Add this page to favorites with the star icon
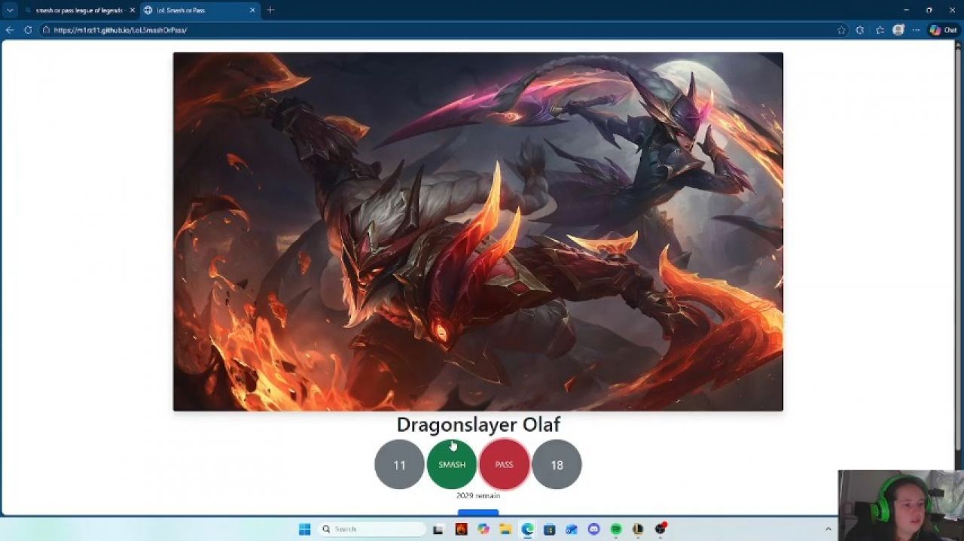Screen dimensions: 964x541 [x=842, y=30]
